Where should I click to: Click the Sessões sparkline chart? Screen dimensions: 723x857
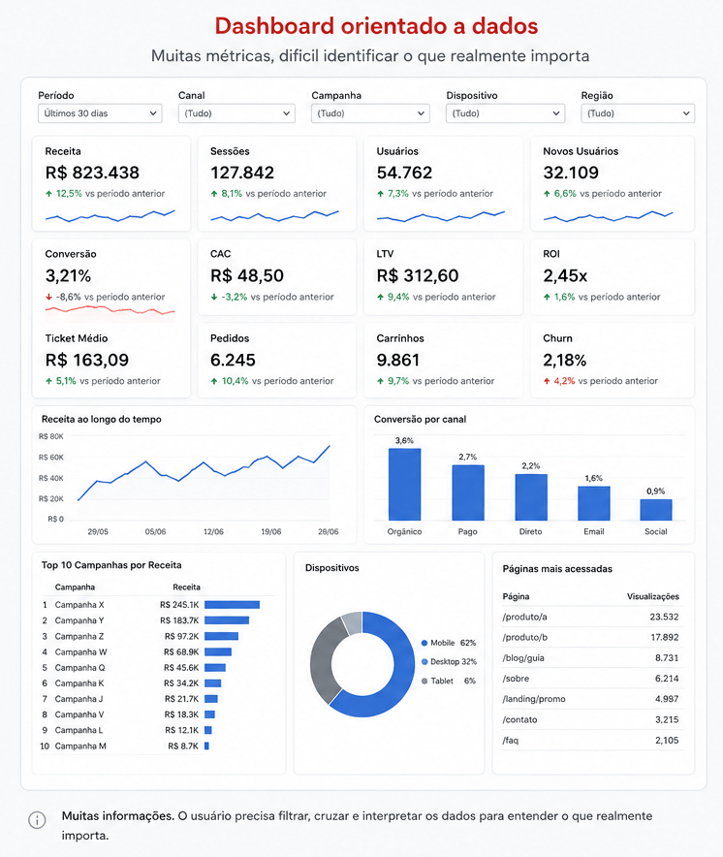click(x=275, y=215)
